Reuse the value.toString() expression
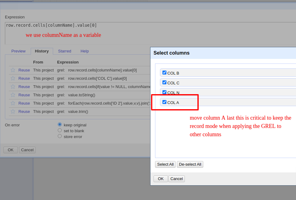 [x=24, y=95]
